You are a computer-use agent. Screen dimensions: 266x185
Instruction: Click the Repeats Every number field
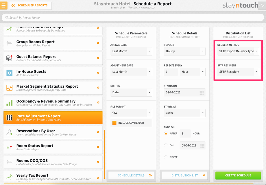point(171,72)
